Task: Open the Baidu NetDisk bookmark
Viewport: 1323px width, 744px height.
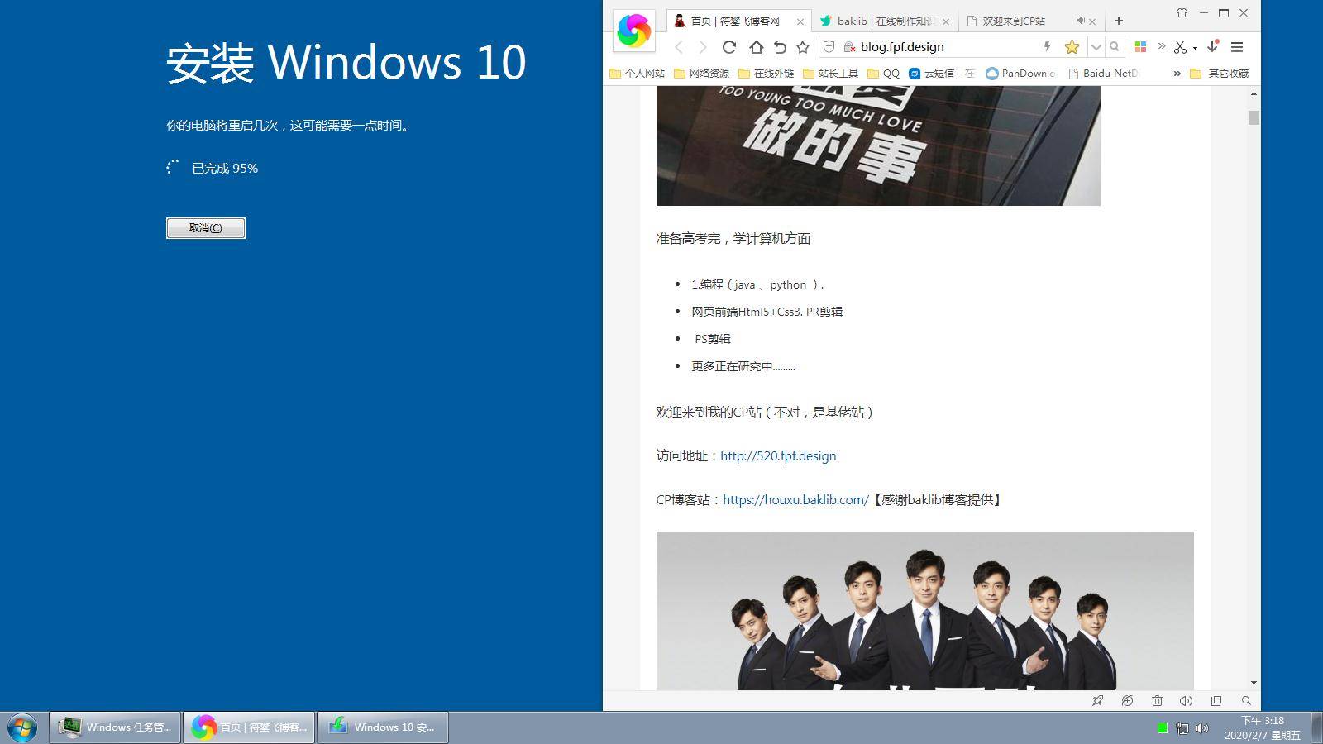Action: (1103, 74)
